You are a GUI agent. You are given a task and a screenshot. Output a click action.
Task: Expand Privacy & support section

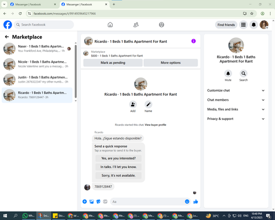click(x=236, y=119)
